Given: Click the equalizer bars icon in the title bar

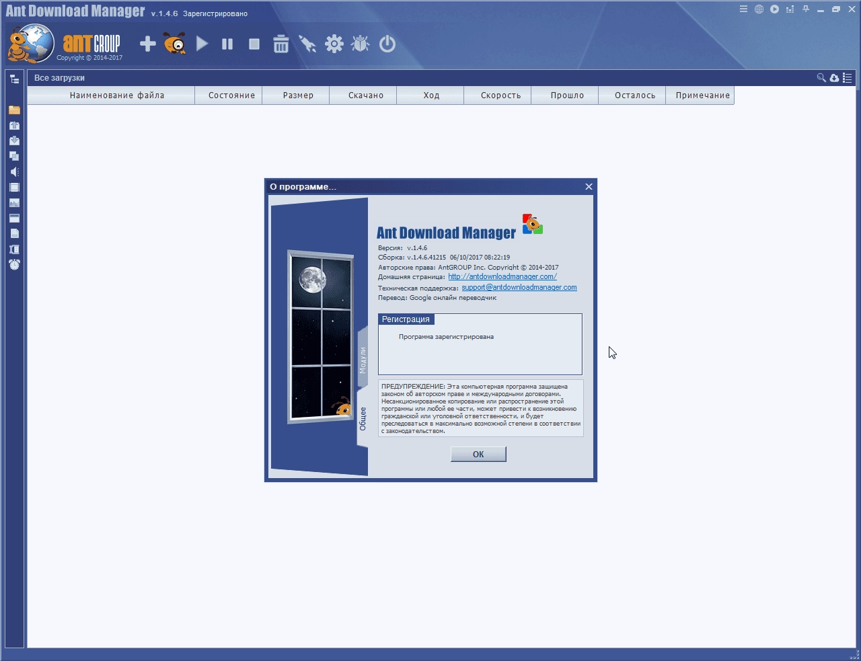Looking at the screenshot, I should pyautogui.click(x=790, y=9).
